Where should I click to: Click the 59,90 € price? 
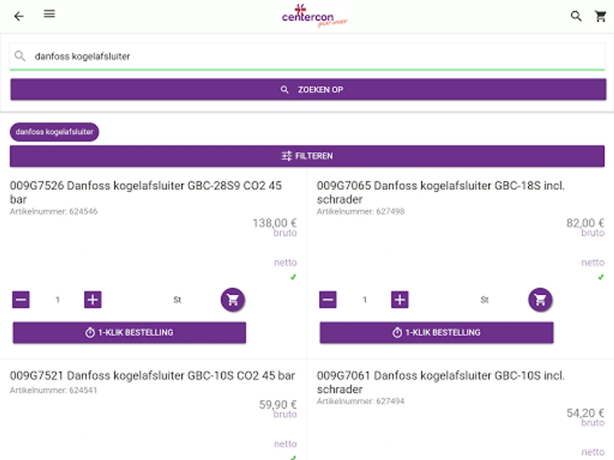pyautogui.click(x=278, y=405)
